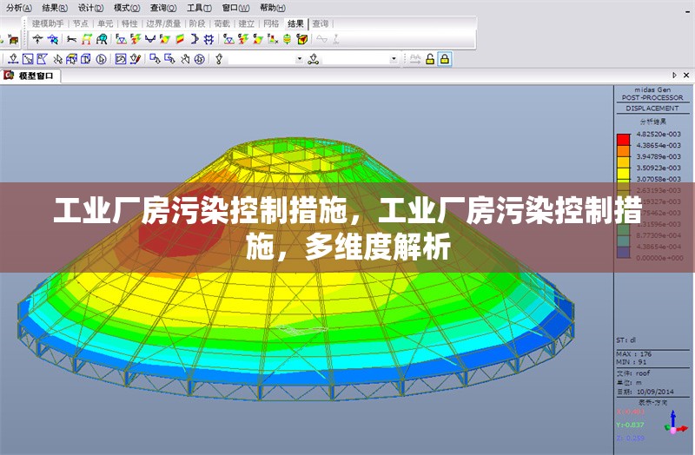This screenshot has height=455, width=695.
Task: Click the green-red gradient plate contour icon
Action: pyautogui.click(x=180, y=39)
